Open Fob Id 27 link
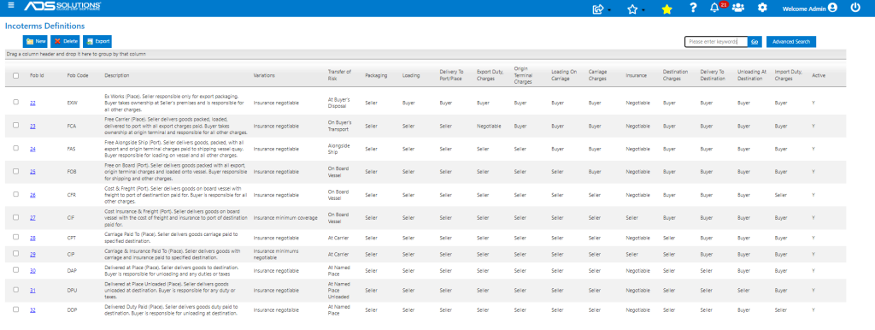875x330 pixels. (33, 218)
